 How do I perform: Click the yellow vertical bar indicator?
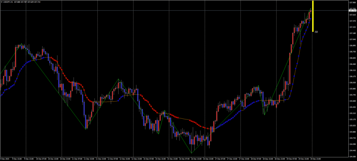click(313, 16)
